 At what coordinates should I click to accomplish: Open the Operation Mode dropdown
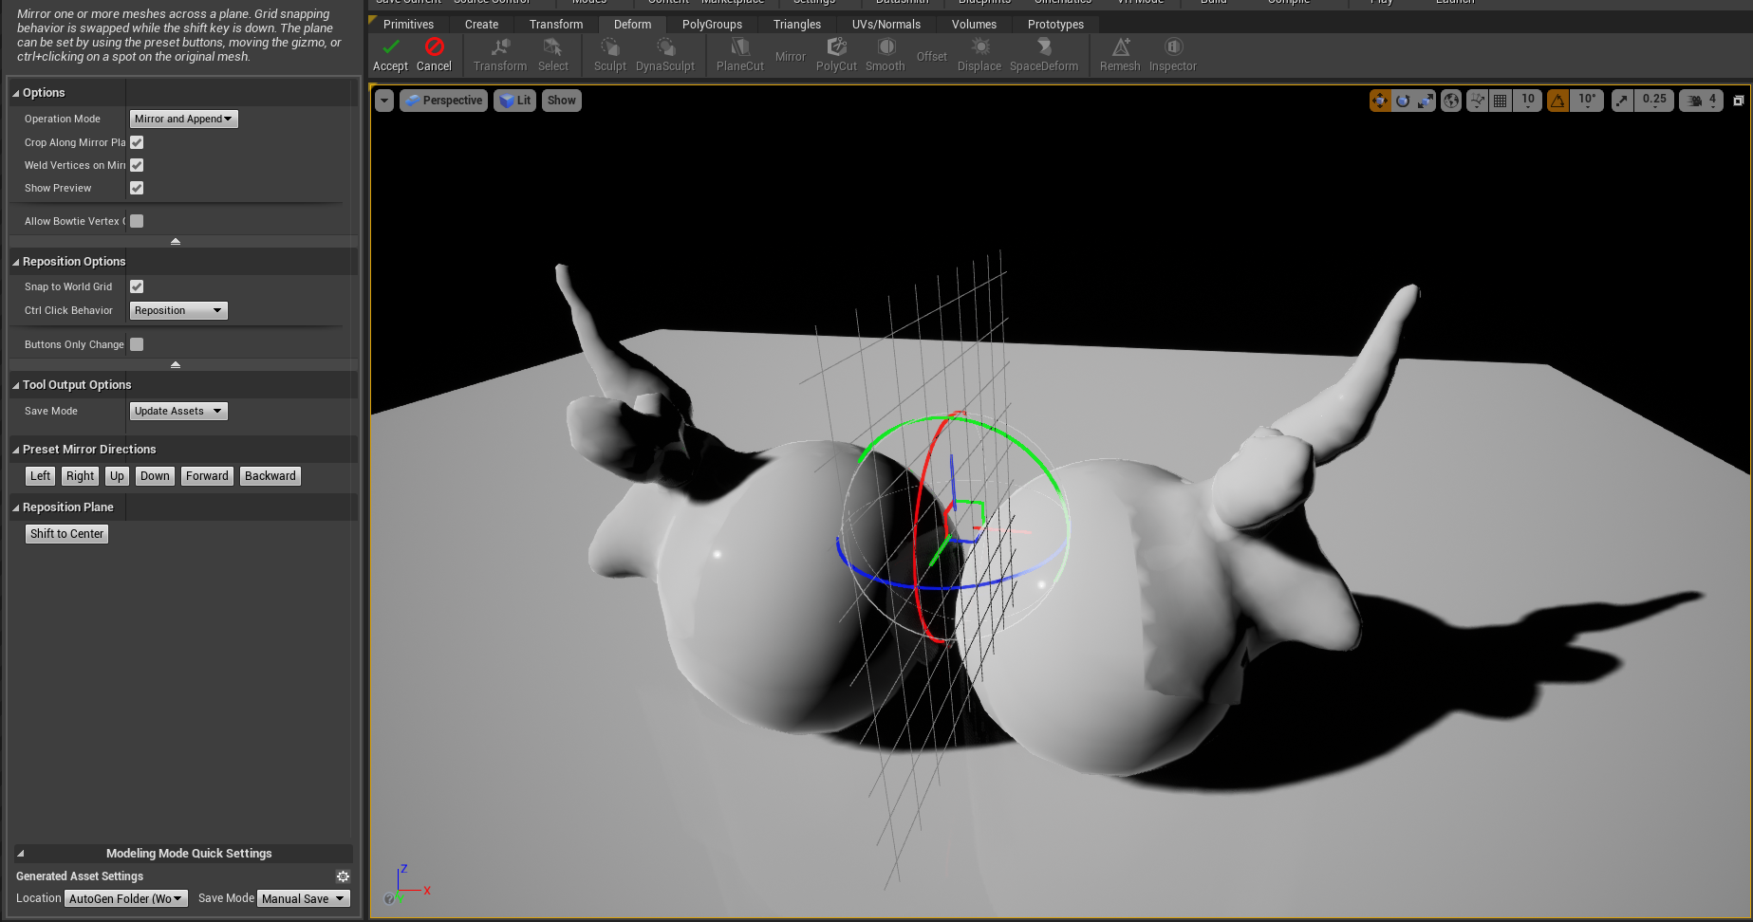coord(183,119)
